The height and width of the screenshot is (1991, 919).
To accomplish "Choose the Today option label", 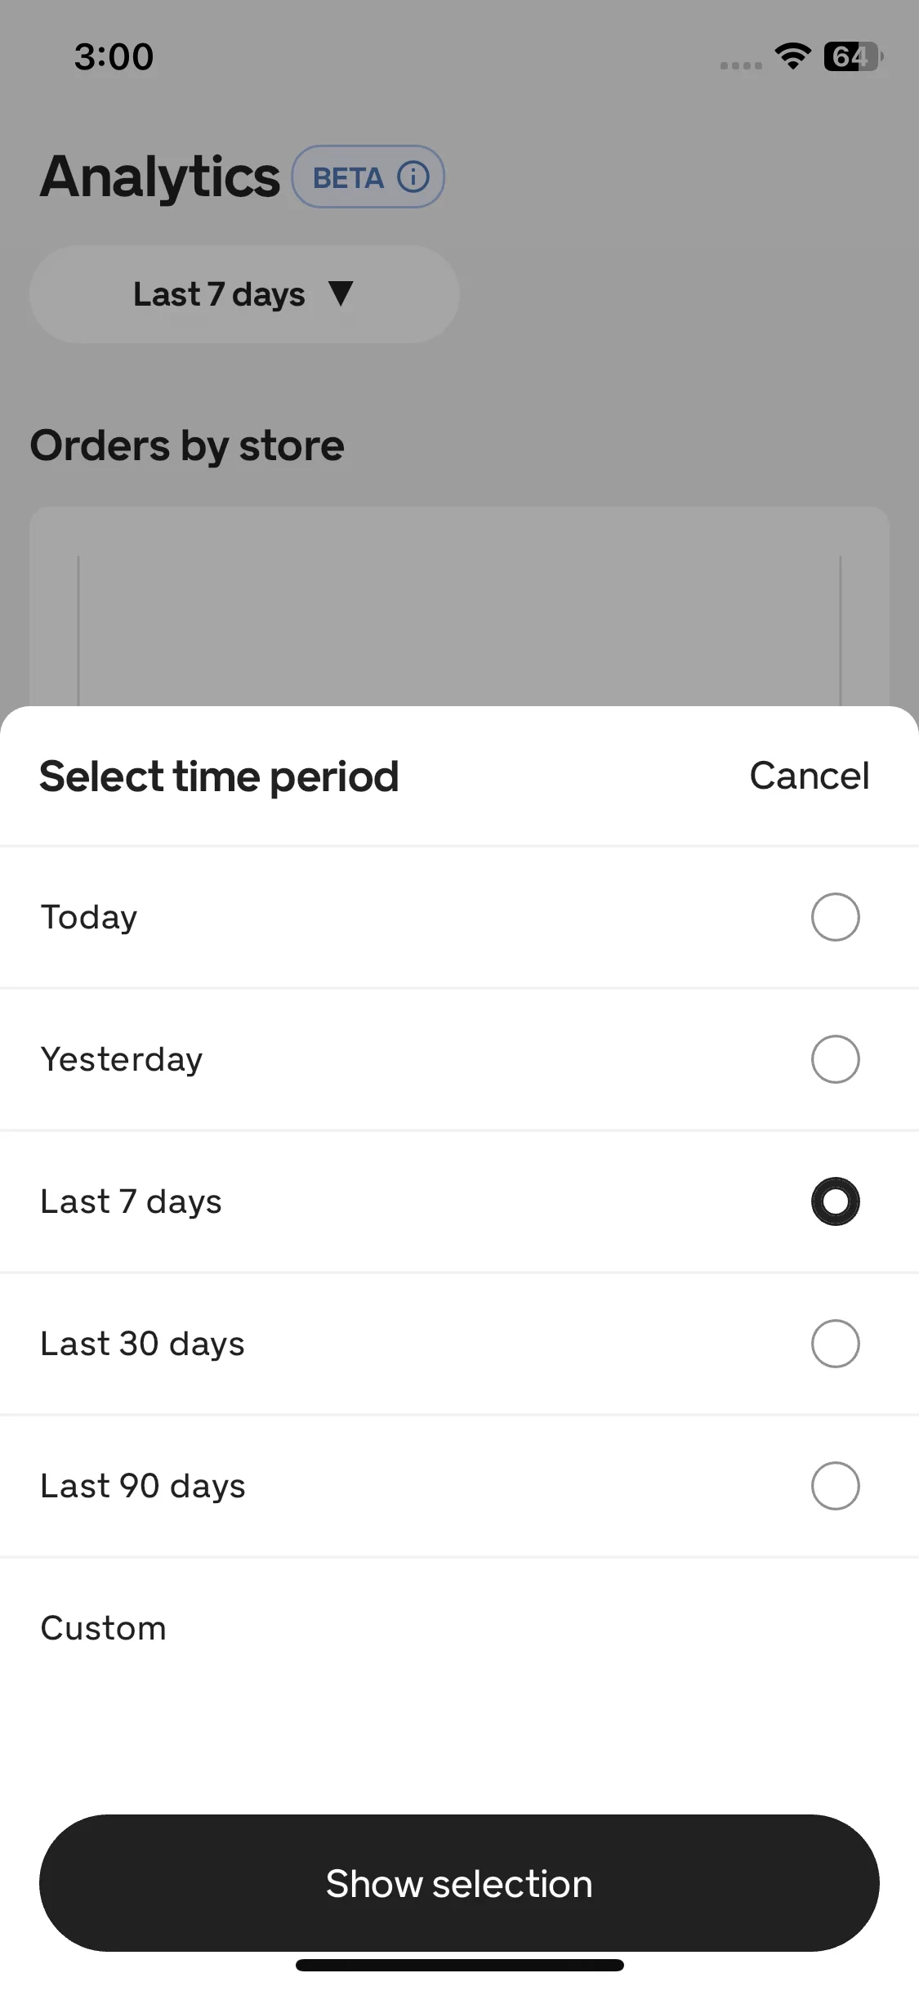I will [89, 917].
